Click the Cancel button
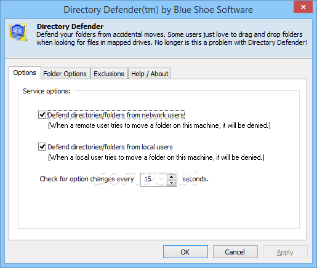 (x=235, y=252)
